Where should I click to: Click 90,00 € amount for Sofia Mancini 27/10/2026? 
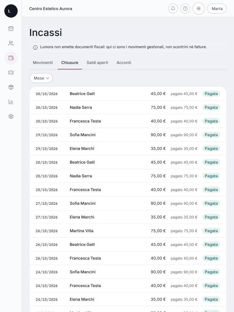coord(158,204)
